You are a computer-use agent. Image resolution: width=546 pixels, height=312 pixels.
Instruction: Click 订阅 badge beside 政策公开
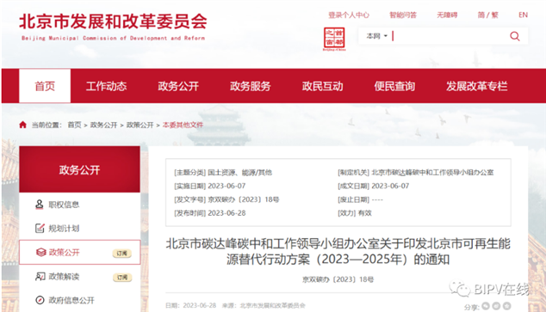122,254
